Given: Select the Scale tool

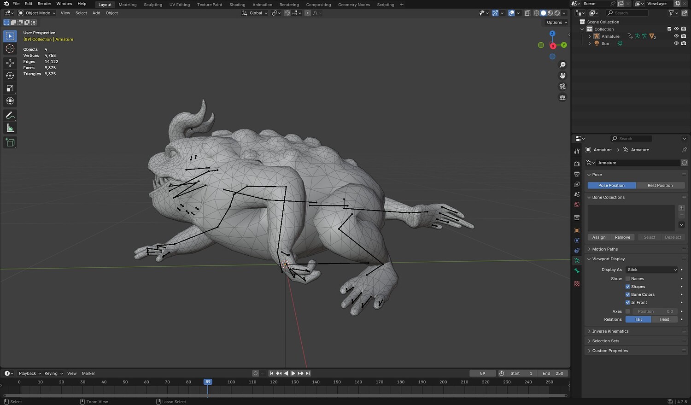Looking at the screenshot, I should 10,88.
